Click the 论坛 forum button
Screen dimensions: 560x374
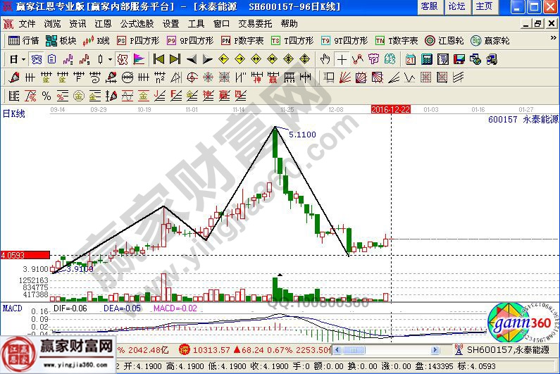click(456, 6)
